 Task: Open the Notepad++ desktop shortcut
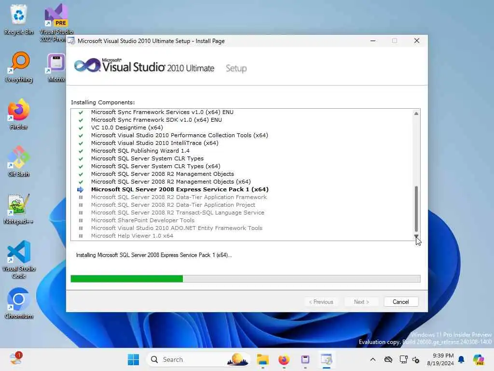(x=19, y=209)
